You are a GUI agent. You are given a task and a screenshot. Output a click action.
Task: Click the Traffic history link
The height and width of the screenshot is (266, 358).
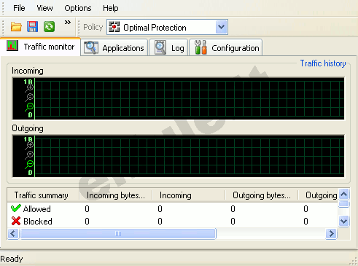click(x=323, y=63)
